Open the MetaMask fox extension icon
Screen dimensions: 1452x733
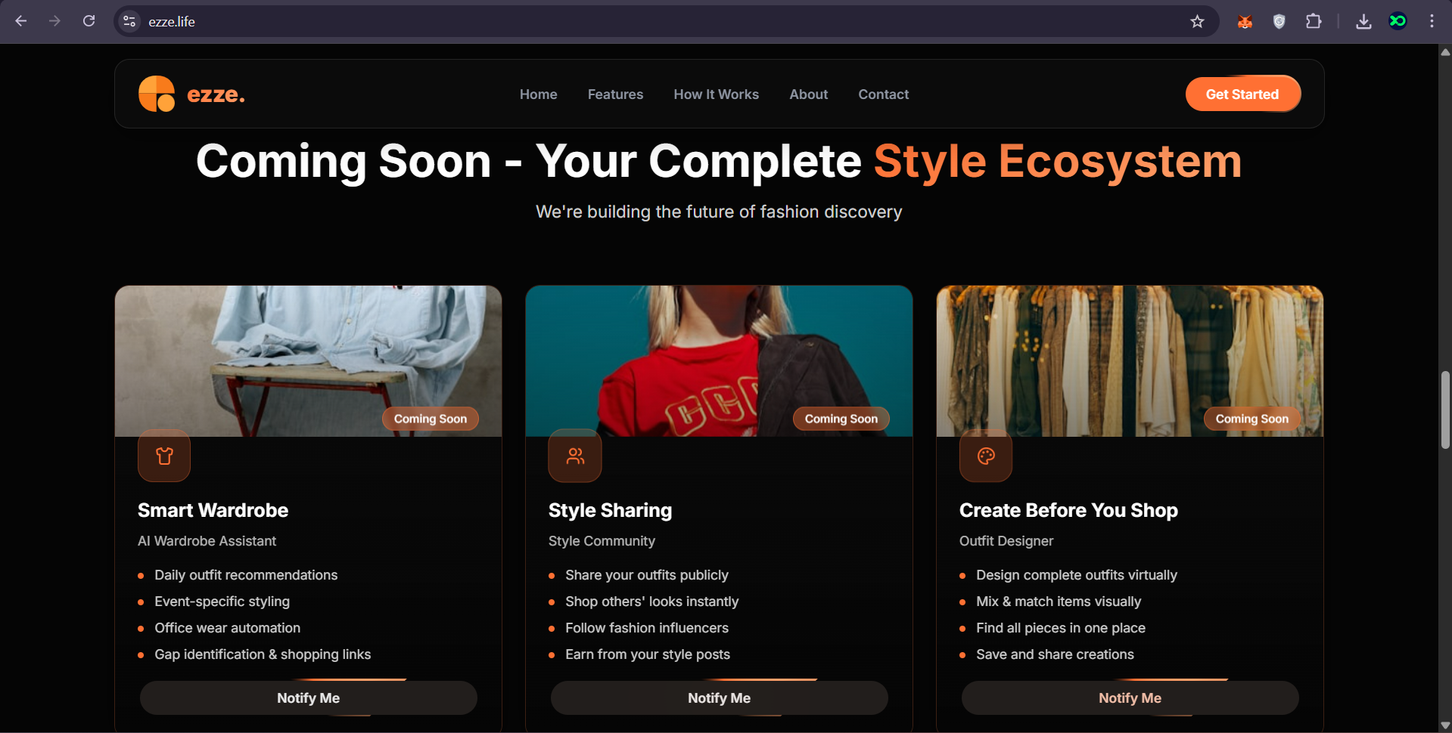point(1244,21)
